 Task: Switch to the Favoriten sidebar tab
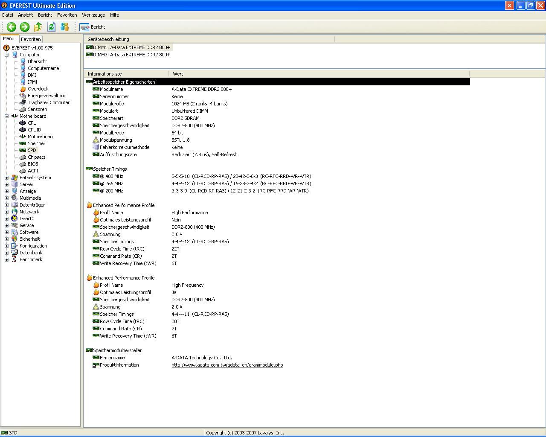pyautogui.click(x=31, y=39)
